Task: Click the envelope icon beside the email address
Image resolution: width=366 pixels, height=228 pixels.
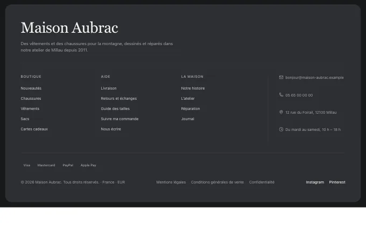Action: click(x=281, y=77)
